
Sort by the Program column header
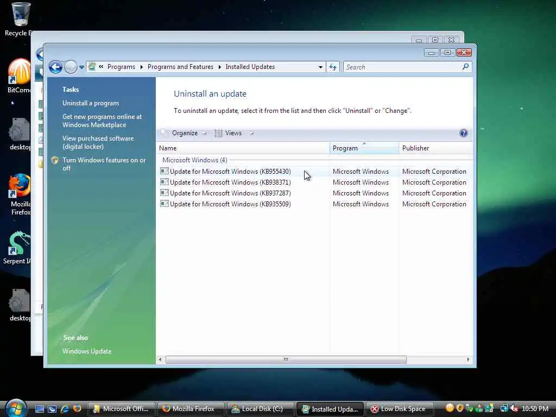click(364, 148)
